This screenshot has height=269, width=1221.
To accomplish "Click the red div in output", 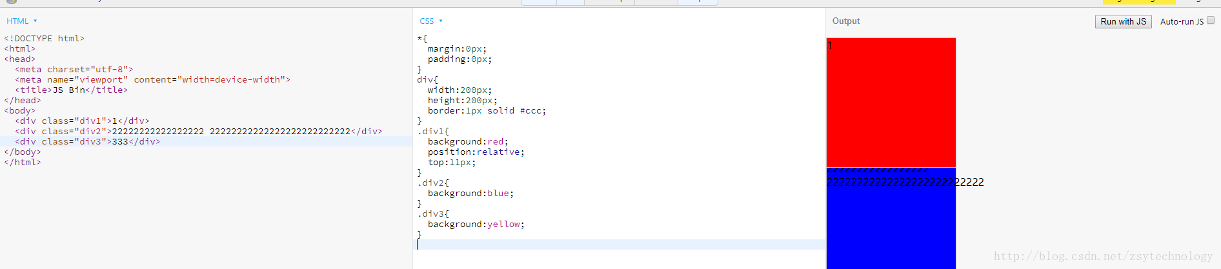I will click(x=891, y=103).
